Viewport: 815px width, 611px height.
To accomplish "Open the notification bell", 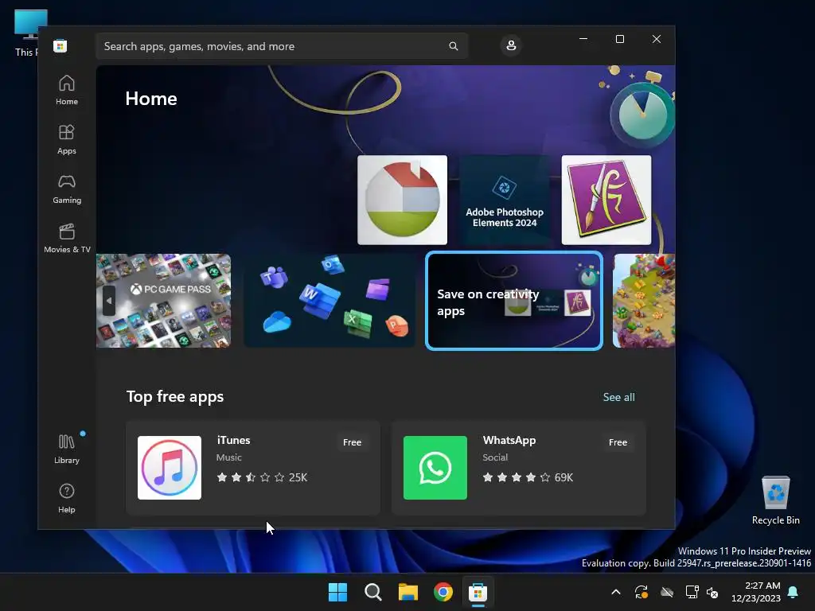I will [x=794, y=592].
